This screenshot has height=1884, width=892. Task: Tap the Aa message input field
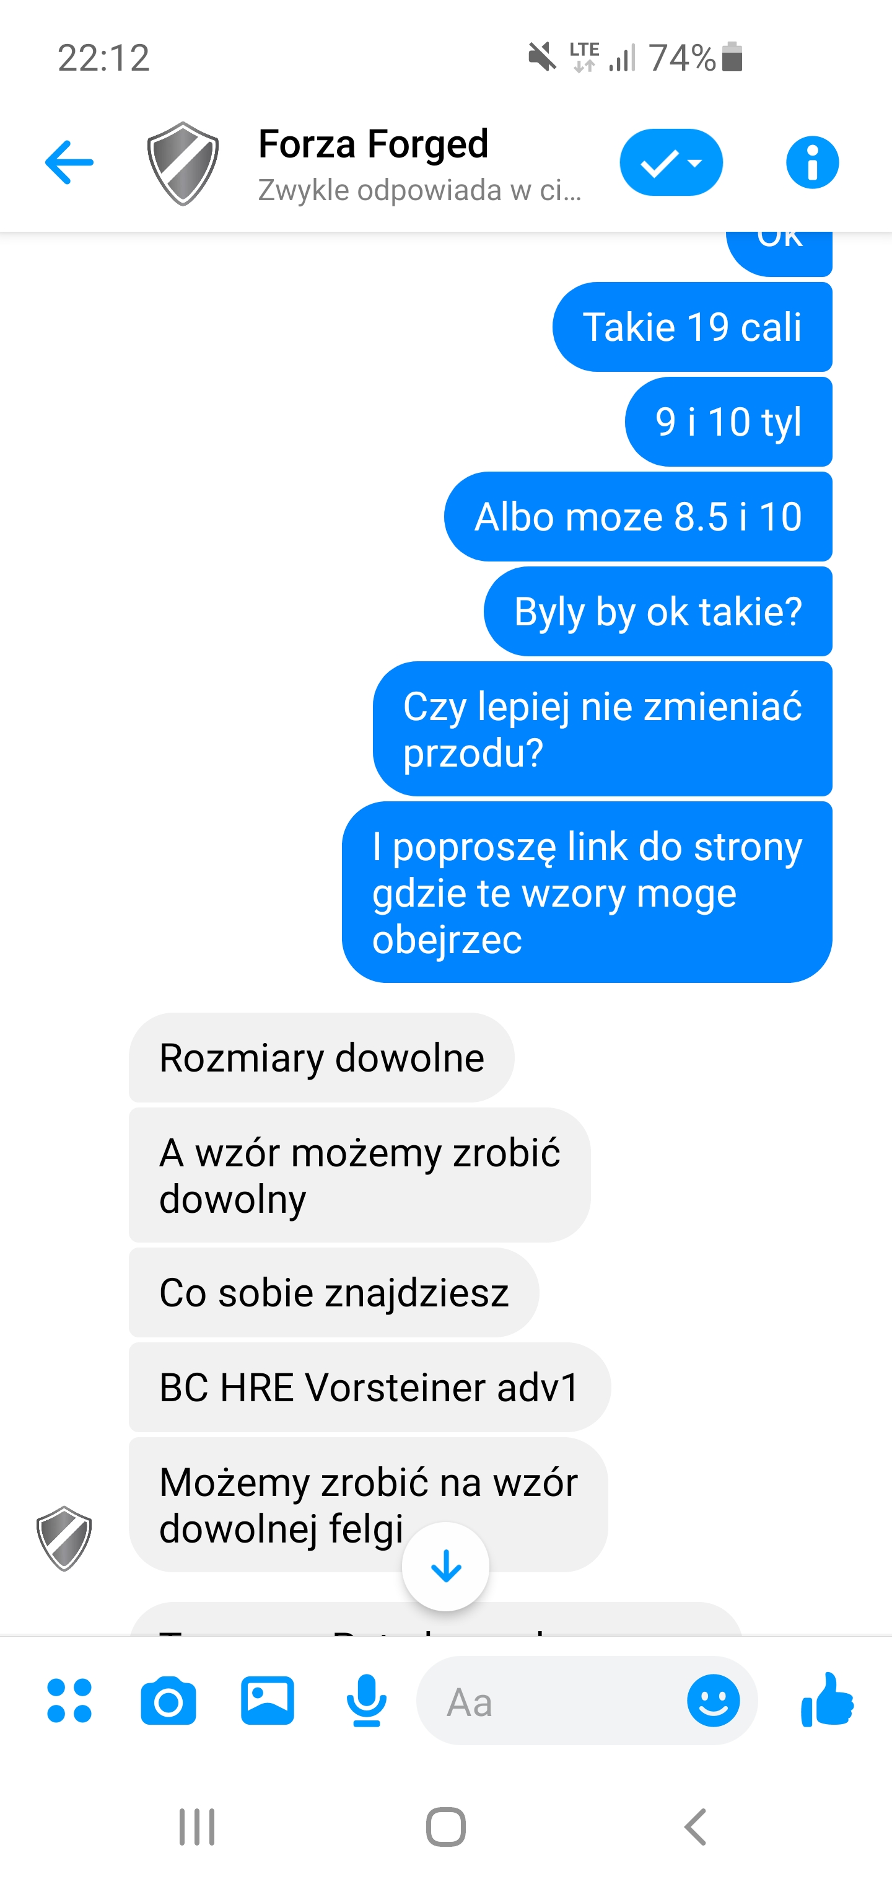pos(552,1701)
